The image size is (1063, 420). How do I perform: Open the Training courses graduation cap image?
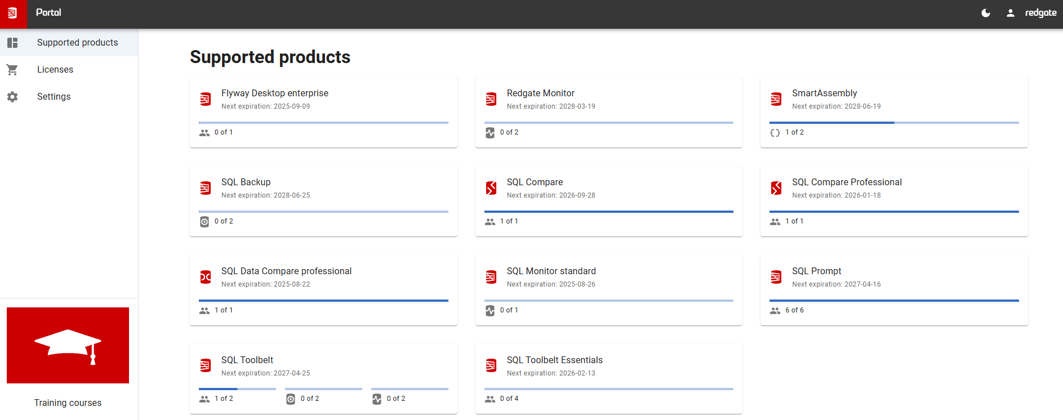pyautogui.click(x=68, y=345)
